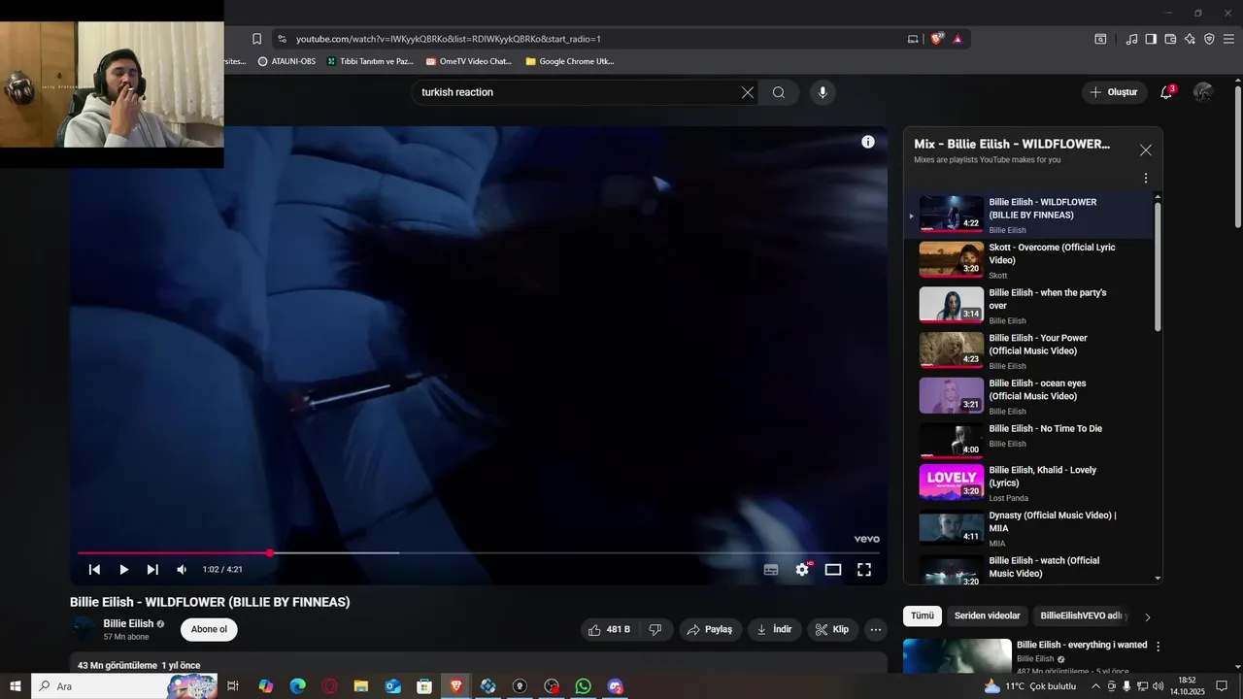The height and width of the screenshot is (699, 1243).
Task: Subscribe with the 'Abone ol' button
Action: [x=209, y=629]
